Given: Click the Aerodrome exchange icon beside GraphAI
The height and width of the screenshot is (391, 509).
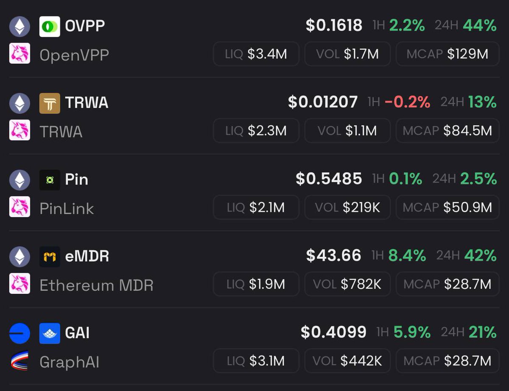Looking at the screenshot, I should tap(20, 360).
